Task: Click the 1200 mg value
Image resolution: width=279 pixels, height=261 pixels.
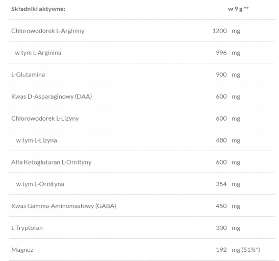Action: click(226, 31)
